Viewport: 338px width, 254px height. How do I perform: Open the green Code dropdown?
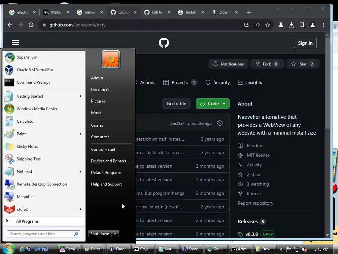pyautogui.click(x=213, y=104)
